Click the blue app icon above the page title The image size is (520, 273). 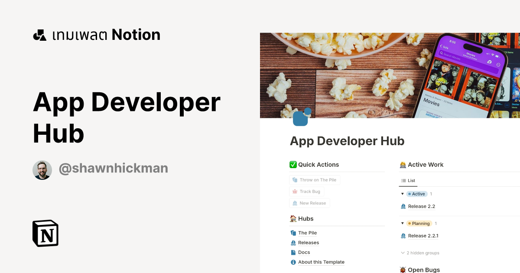tap(300, 116)
